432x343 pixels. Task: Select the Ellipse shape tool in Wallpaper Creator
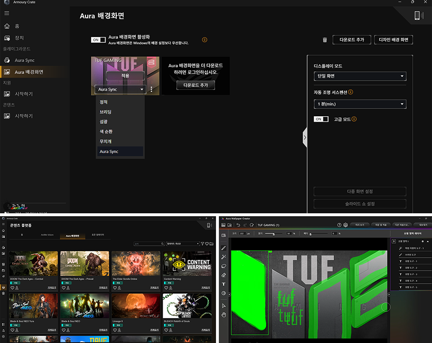[x=223, y=293]
